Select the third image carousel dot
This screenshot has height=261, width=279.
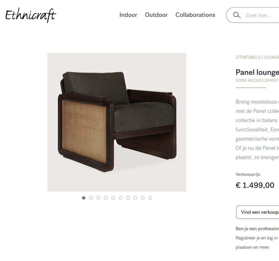[x=98, y=198]
